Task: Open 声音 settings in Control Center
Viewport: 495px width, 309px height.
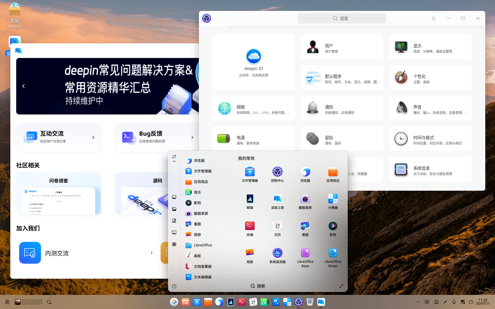Action: point(430,108)
